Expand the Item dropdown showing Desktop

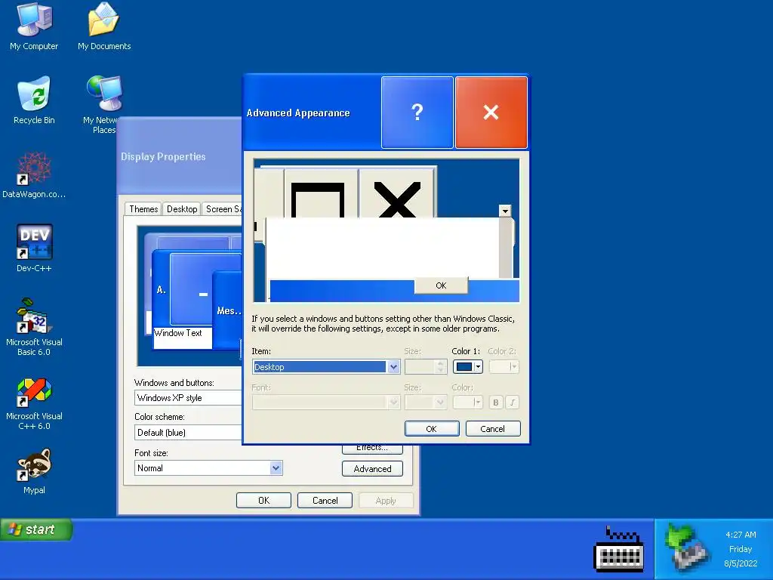393,367
